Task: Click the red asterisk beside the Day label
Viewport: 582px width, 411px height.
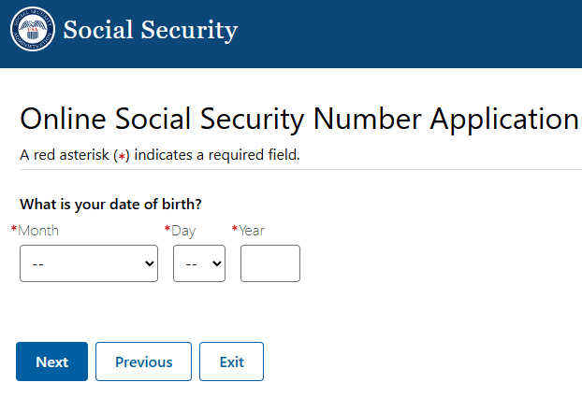Action: coord(167,229)
